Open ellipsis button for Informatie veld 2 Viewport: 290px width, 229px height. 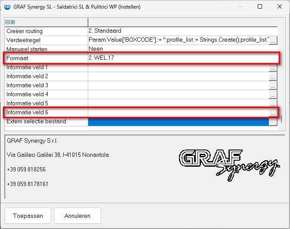pos(273,76)
